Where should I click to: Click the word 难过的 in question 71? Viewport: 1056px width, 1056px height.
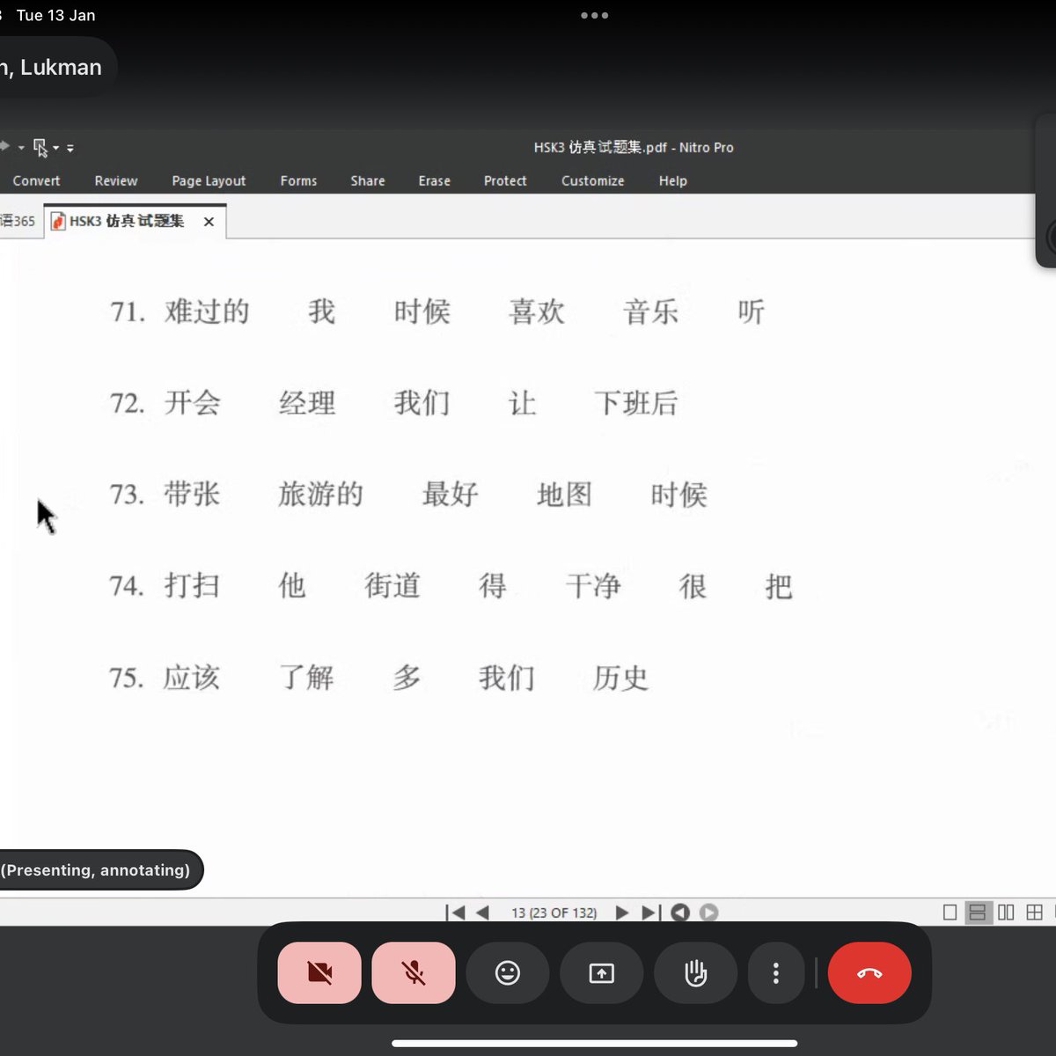click(207, 312)
